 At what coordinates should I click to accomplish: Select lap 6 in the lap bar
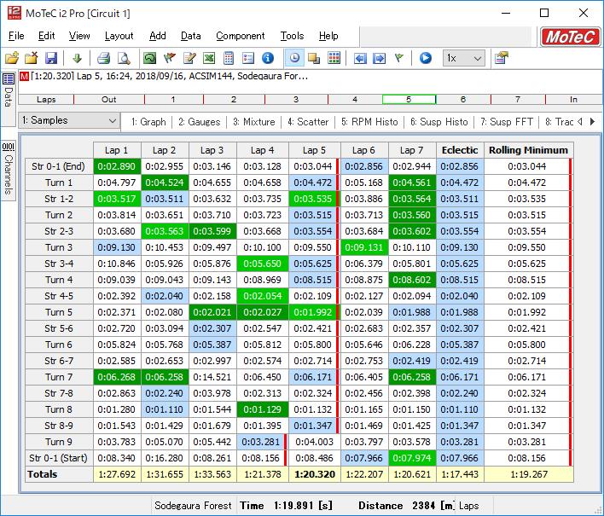click(x=463, y=99)
